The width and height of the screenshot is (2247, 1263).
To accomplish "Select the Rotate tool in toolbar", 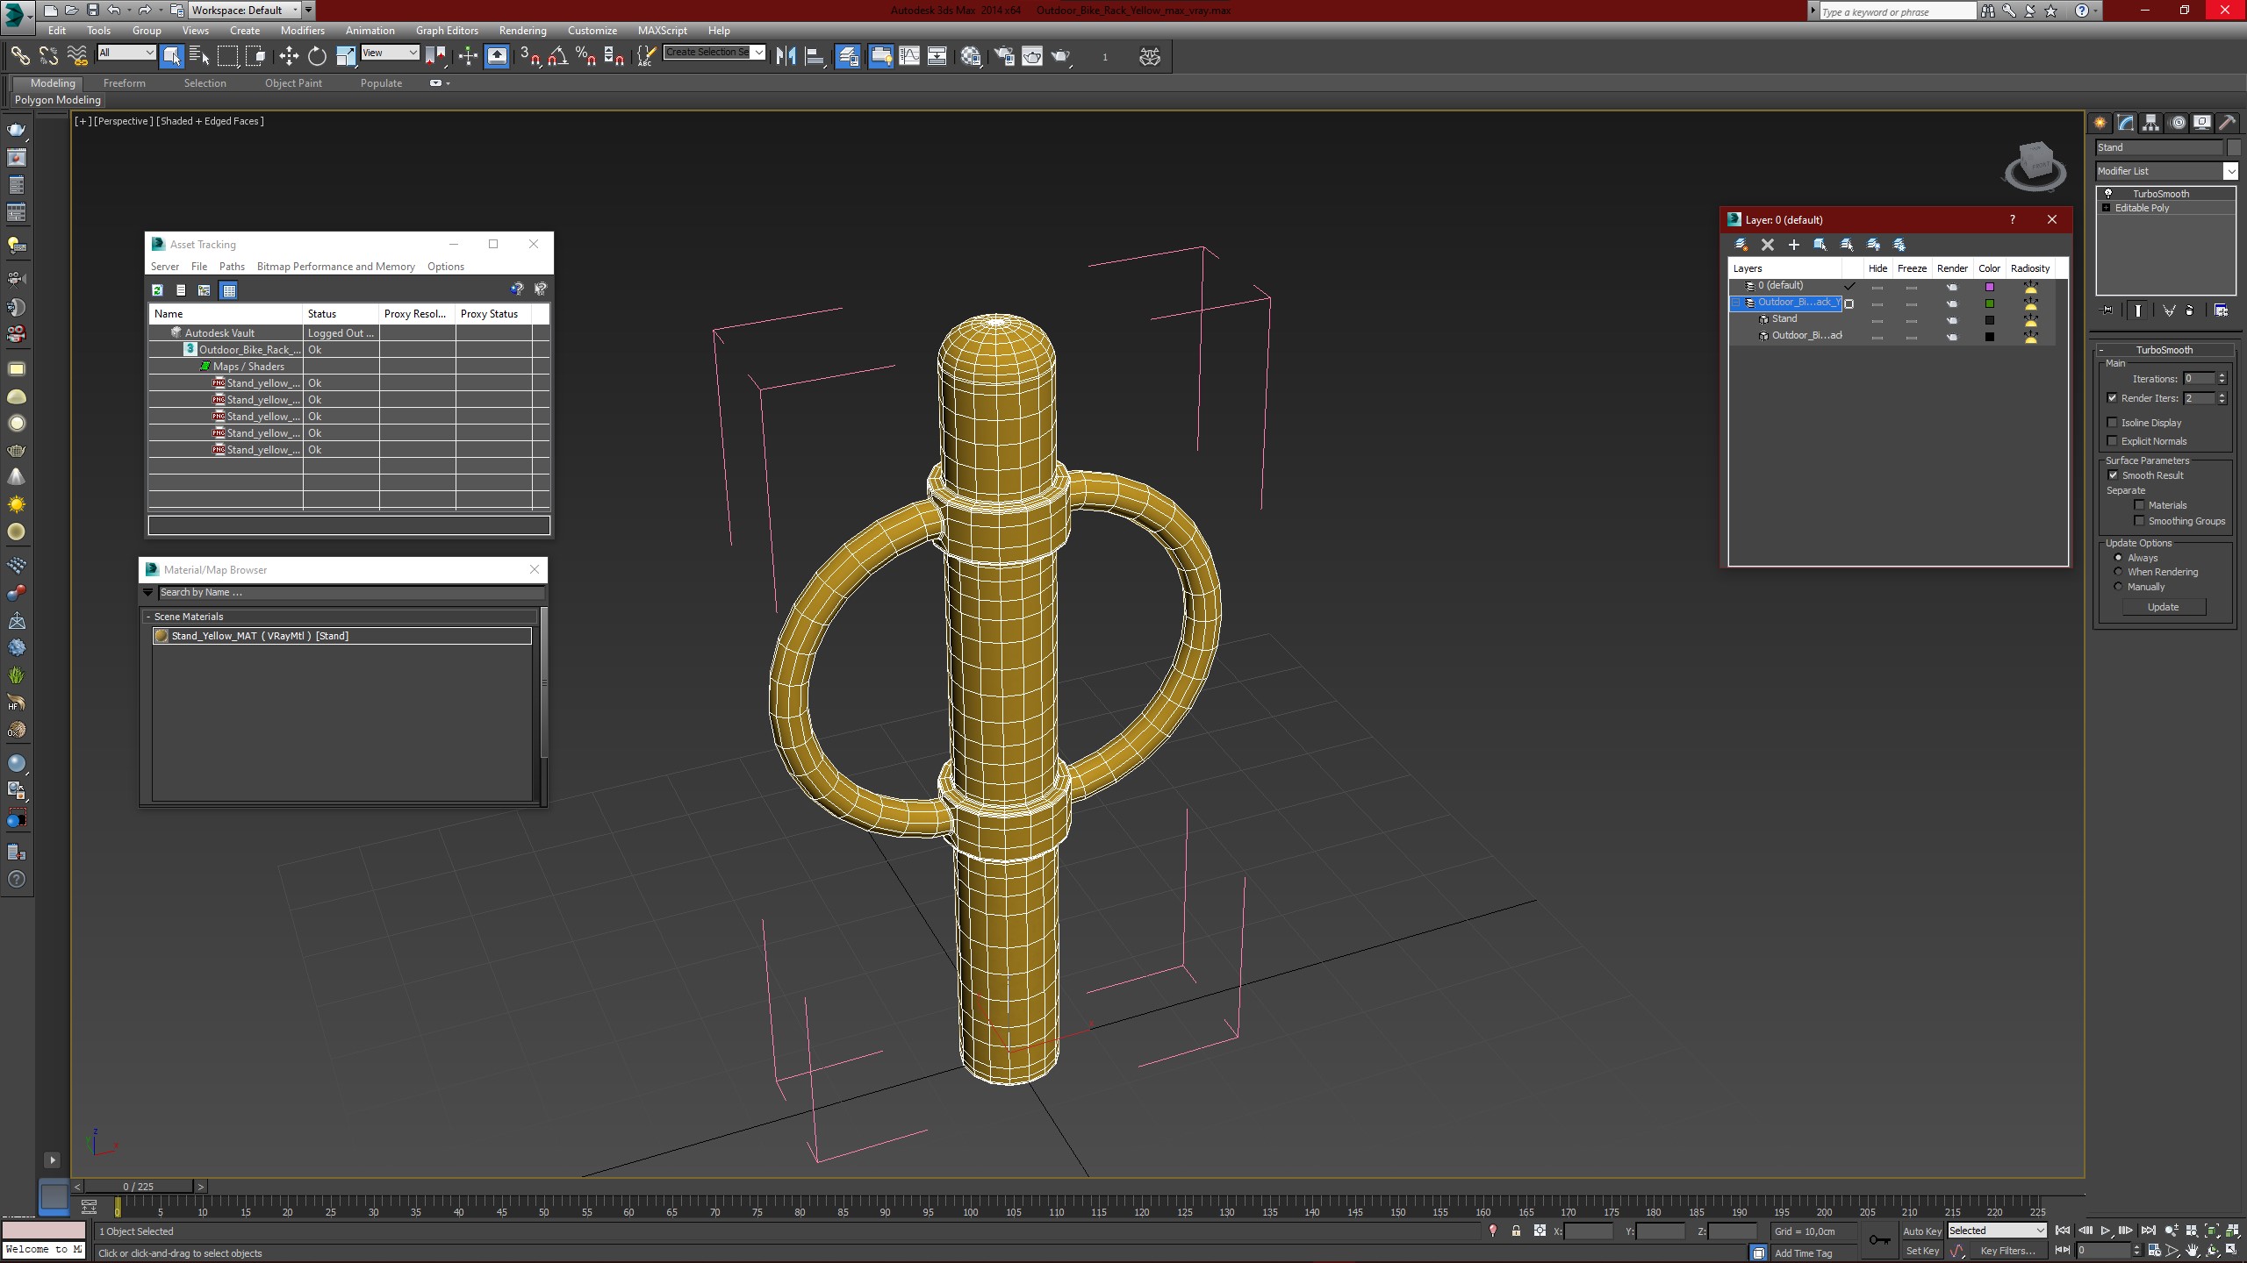I will 317,56.
